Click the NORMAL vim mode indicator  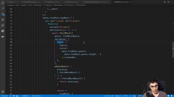[x=25, y=96]
